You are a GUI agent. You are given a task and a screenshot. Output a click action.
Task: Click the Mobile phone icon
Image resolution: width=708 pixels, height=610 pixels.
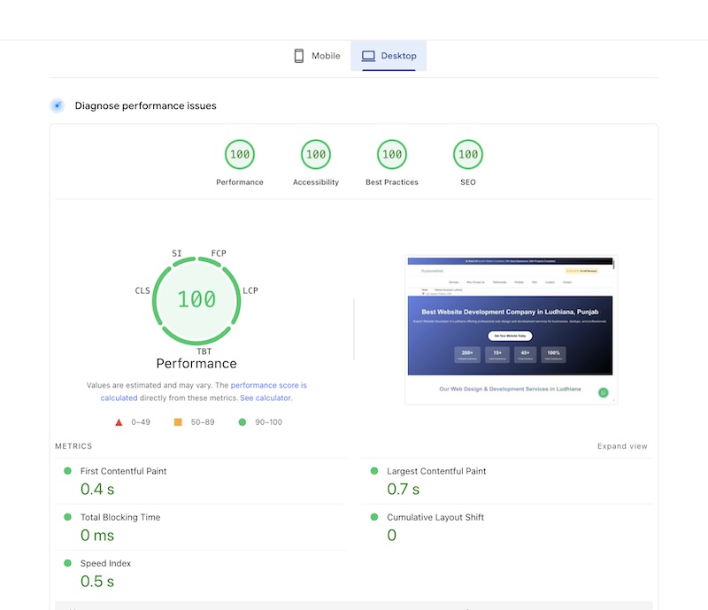pyautogui.click(x=299, y=56)
